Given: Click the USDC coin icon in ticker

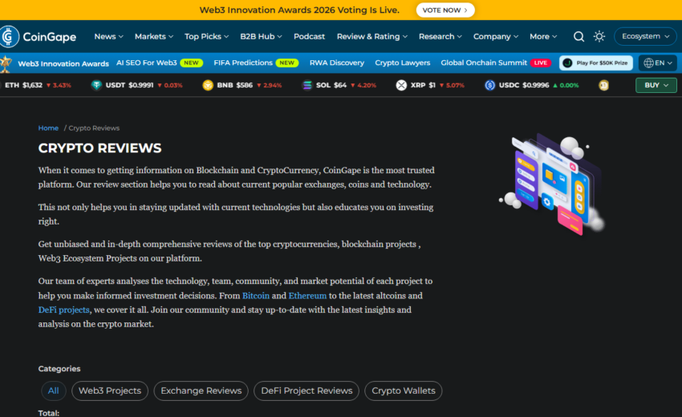Looking at the screenshot, I should 489,85.
